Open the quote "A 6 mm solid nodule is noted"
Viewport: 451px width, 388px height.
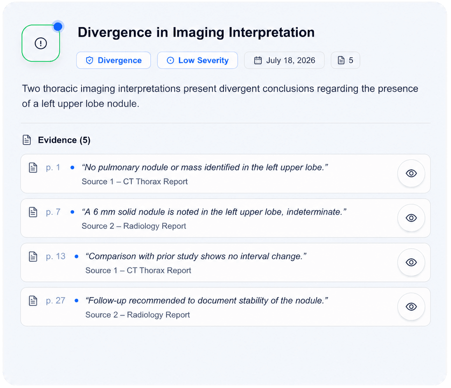point(214,212)
